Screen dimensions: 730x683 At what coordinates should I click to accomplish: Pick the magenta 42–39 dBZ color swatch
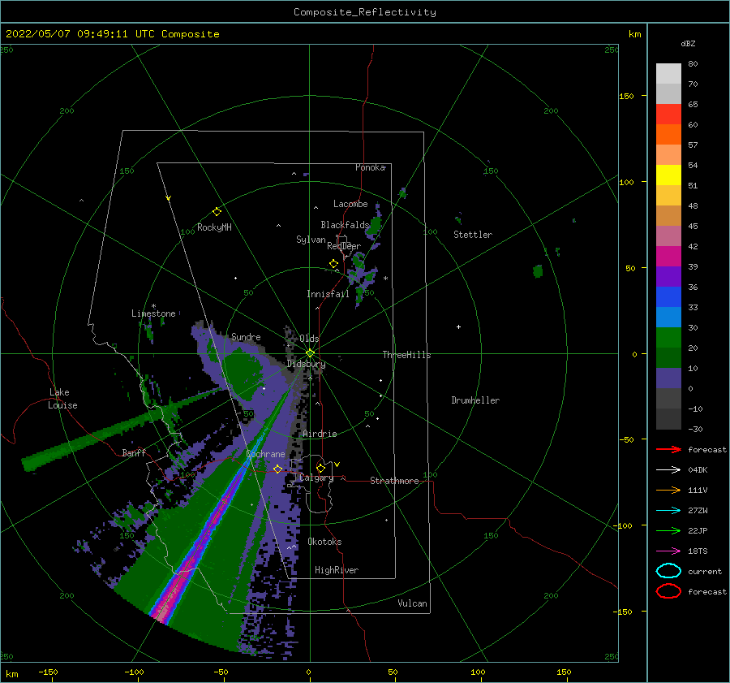coord(668,257)
